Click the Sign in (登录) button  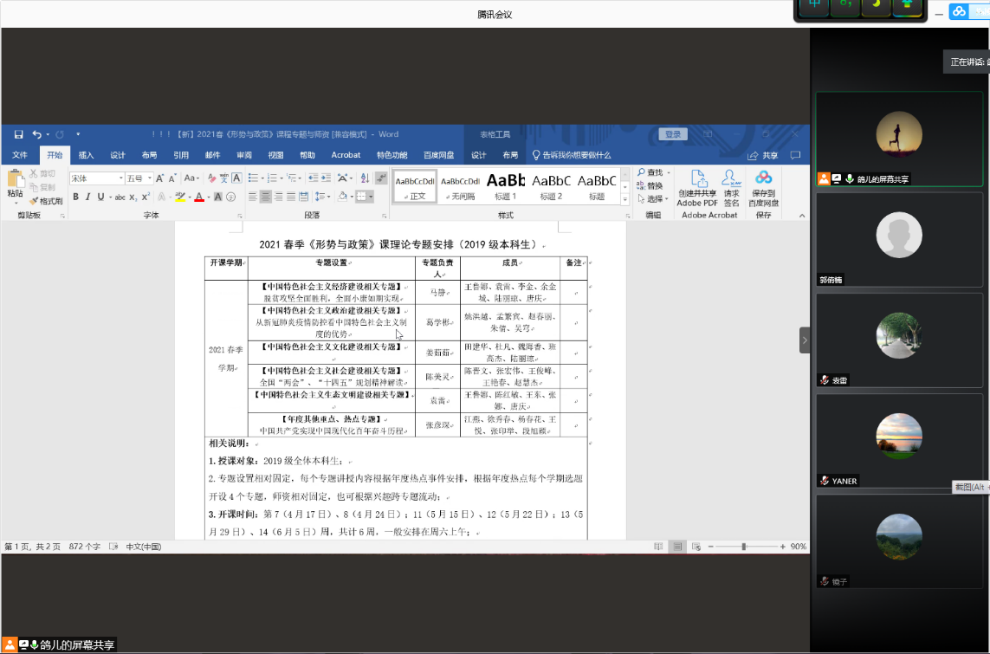pyautogui.click(x=672, y=134)
